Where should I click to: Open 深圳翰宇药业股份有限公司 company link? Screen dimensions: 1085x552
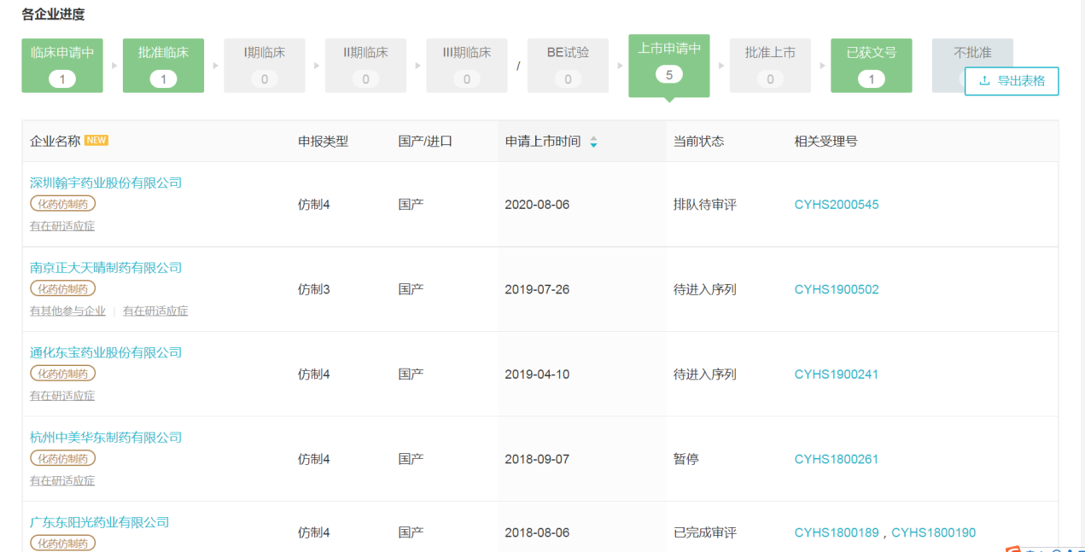pyautogui.click(x=106, y=183)
